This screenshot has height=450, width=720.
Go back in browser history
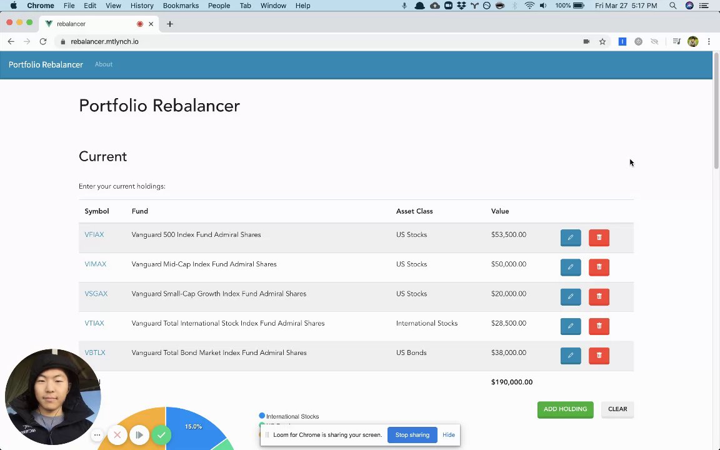click(11, 41)
